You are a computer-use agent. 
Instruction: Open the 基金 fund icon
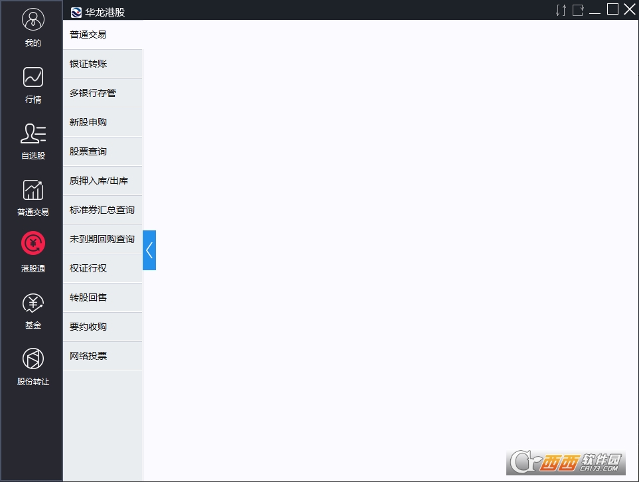click(x=33, y=304)
